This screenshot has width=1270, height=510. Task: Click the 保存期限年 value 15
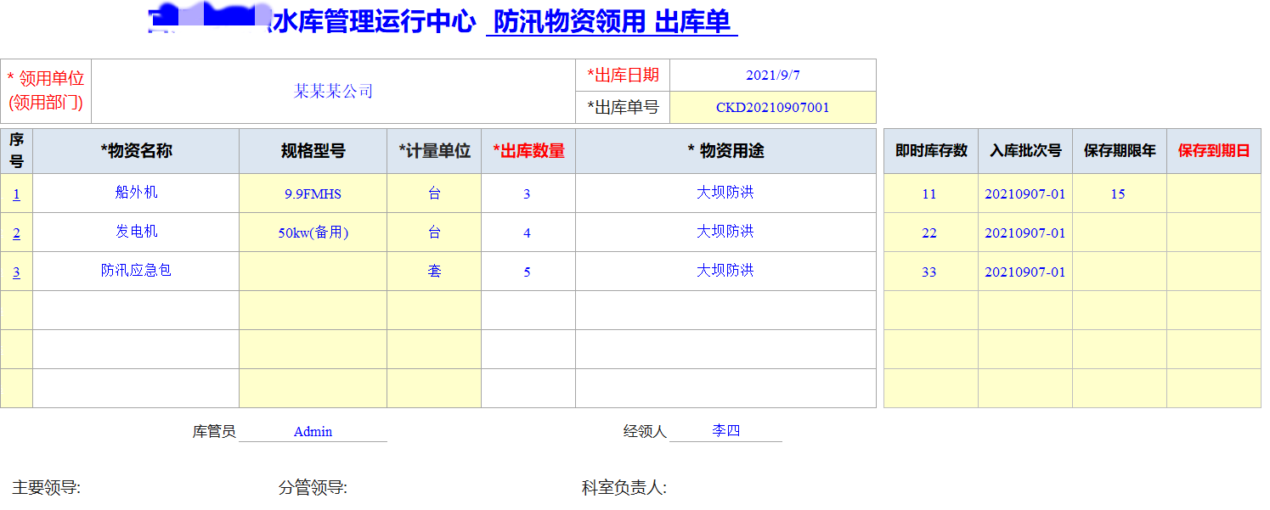(x=1120, y=193)
